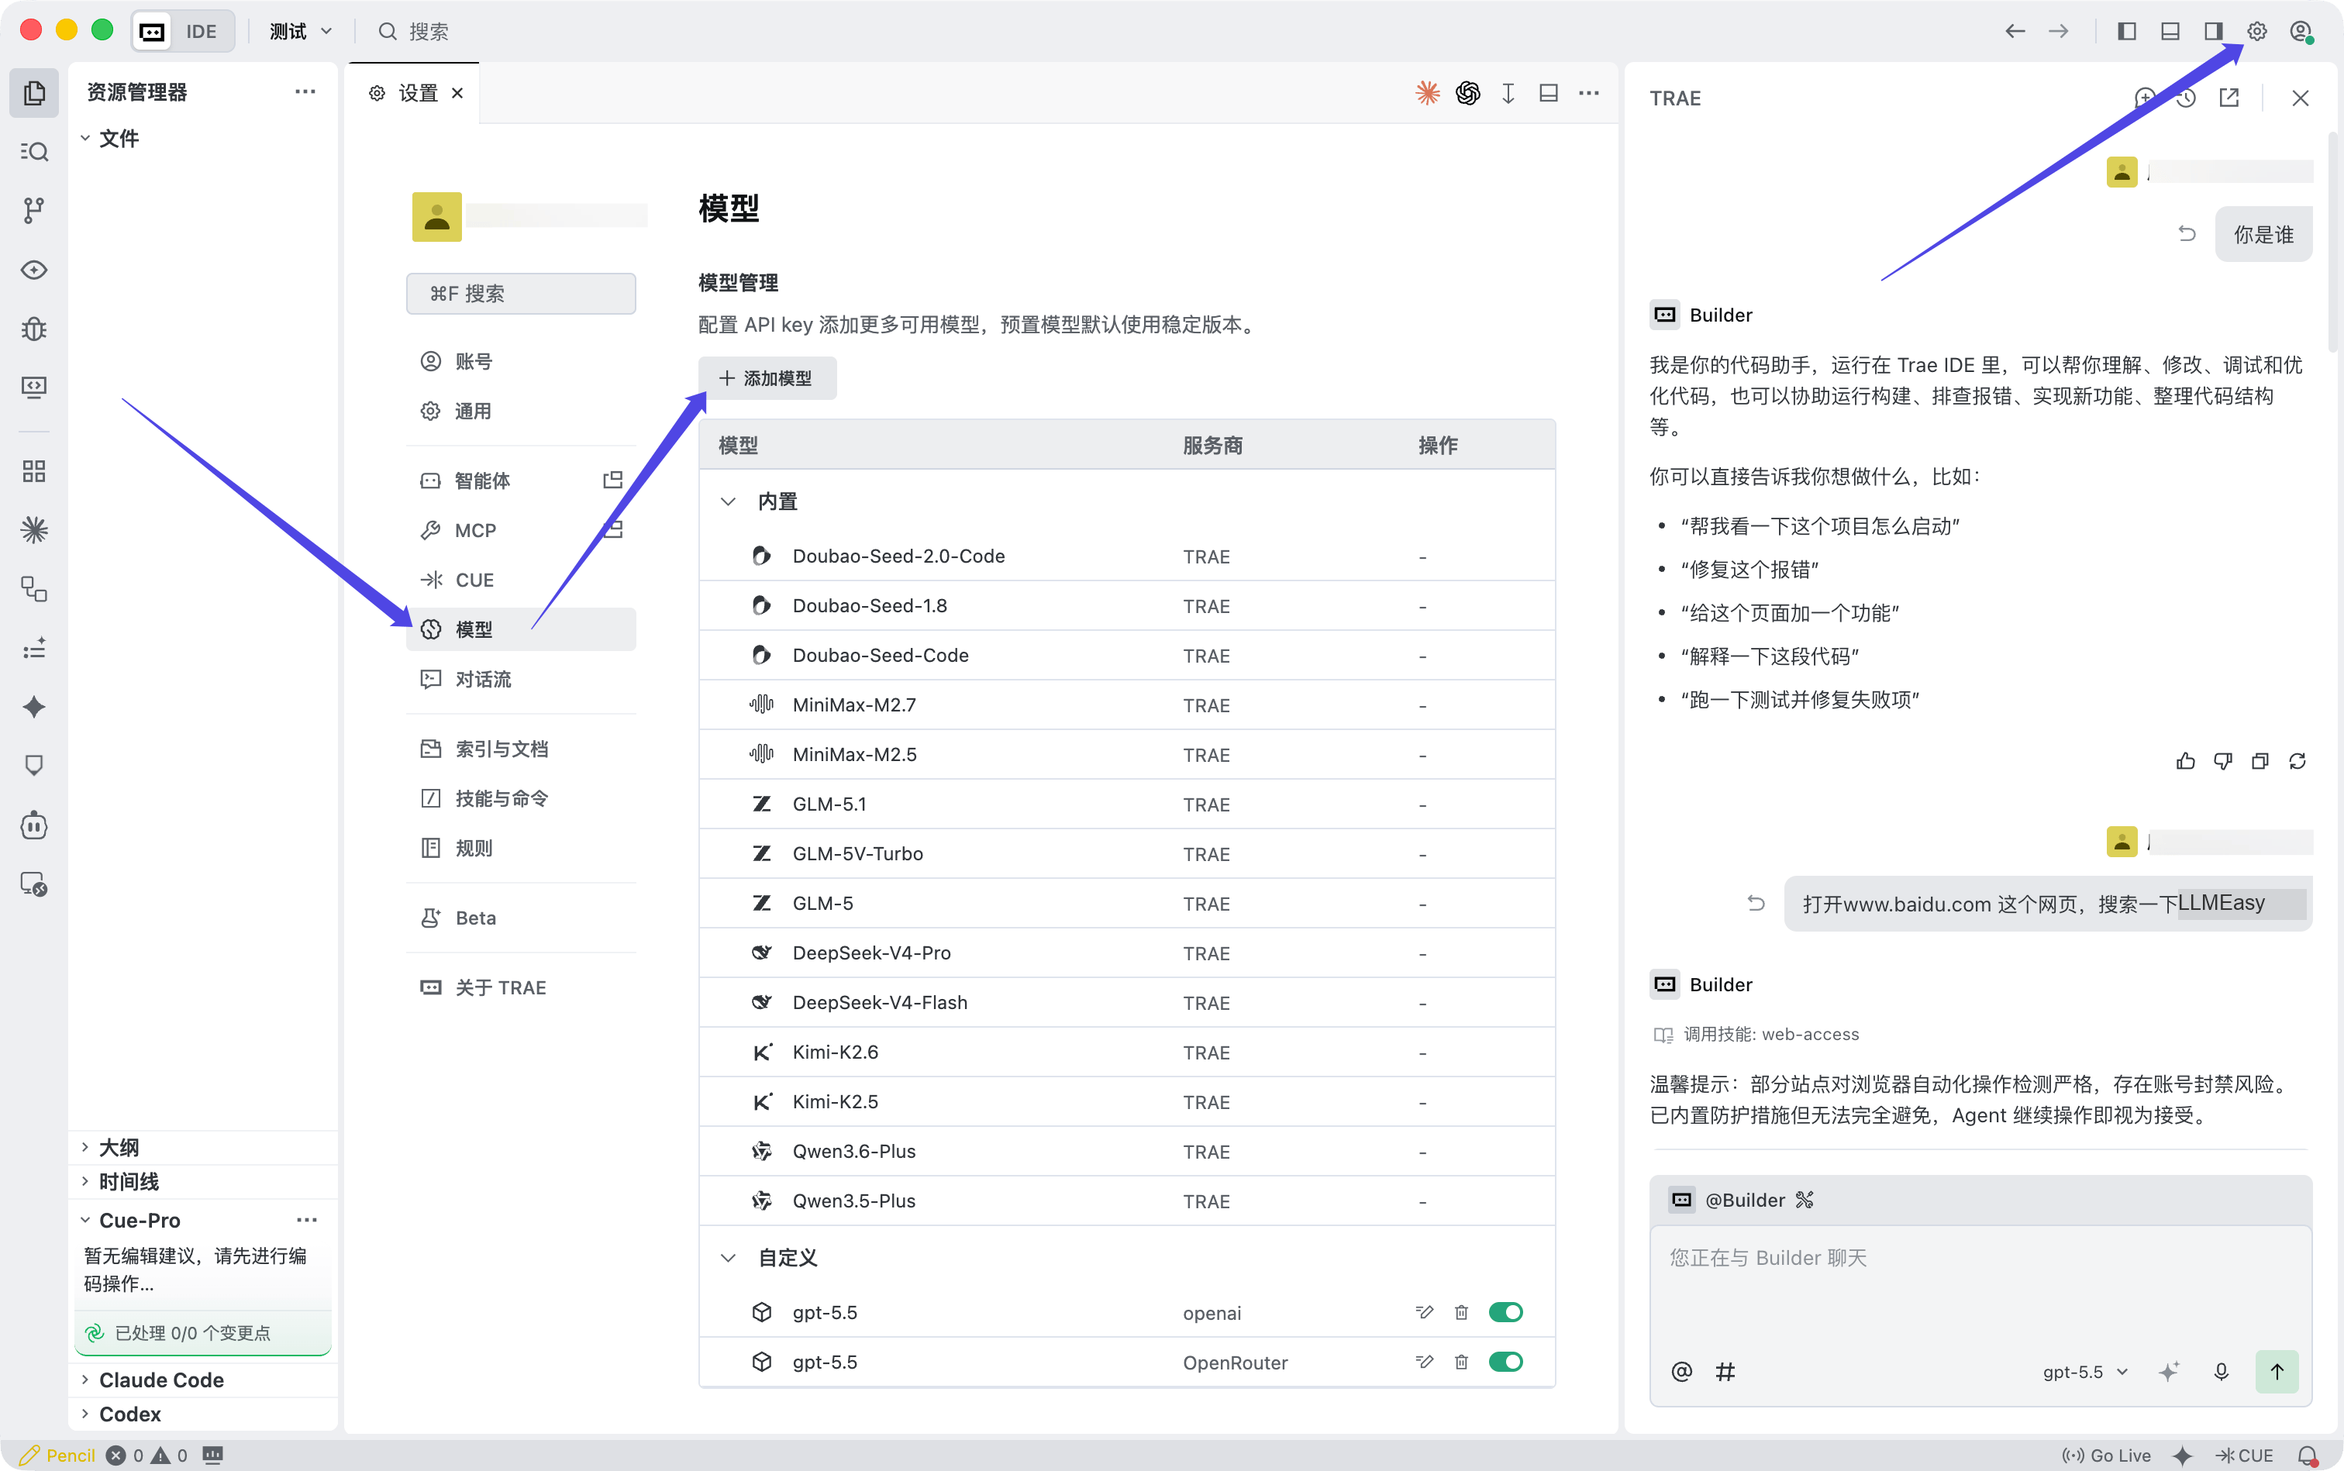Click the title bar 搜索 field

pos(415,31)
